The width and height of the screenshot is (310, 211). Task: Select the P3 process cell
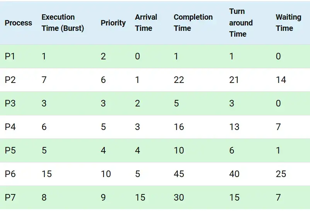click(10, 103)
